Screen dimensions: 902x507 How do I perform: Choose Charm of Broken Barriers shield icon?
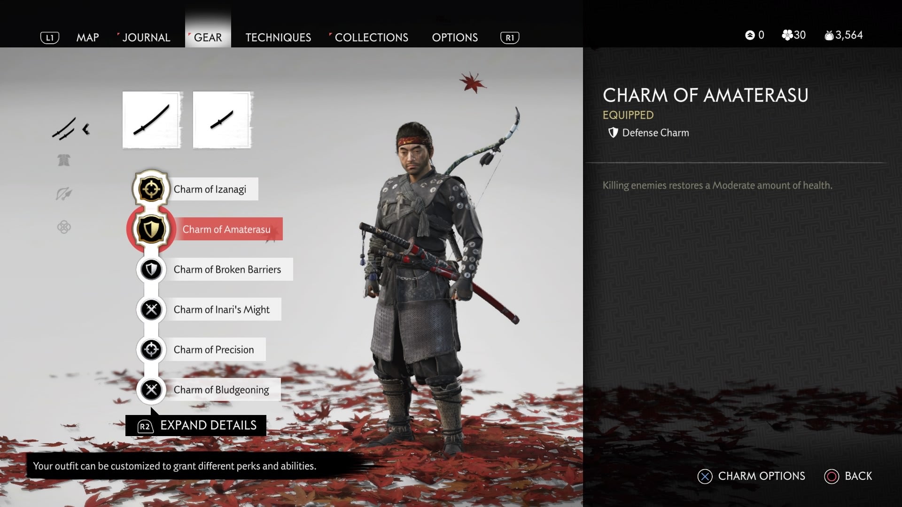(x=151, y=269)
